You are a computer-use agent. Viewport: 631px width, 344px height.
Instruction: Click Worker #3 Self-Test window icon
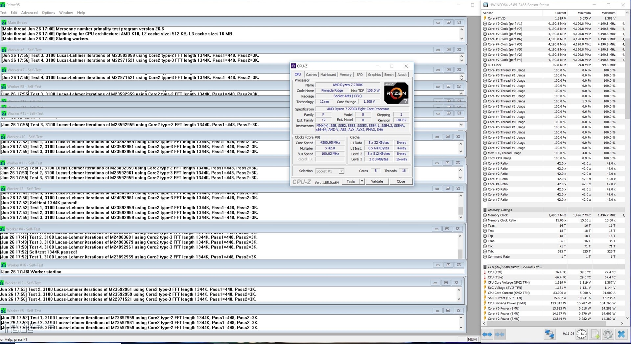(3, 189)
